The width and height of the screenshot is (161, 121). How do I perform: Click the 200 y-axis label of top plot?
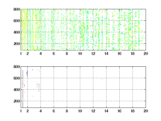coord(17,44)
